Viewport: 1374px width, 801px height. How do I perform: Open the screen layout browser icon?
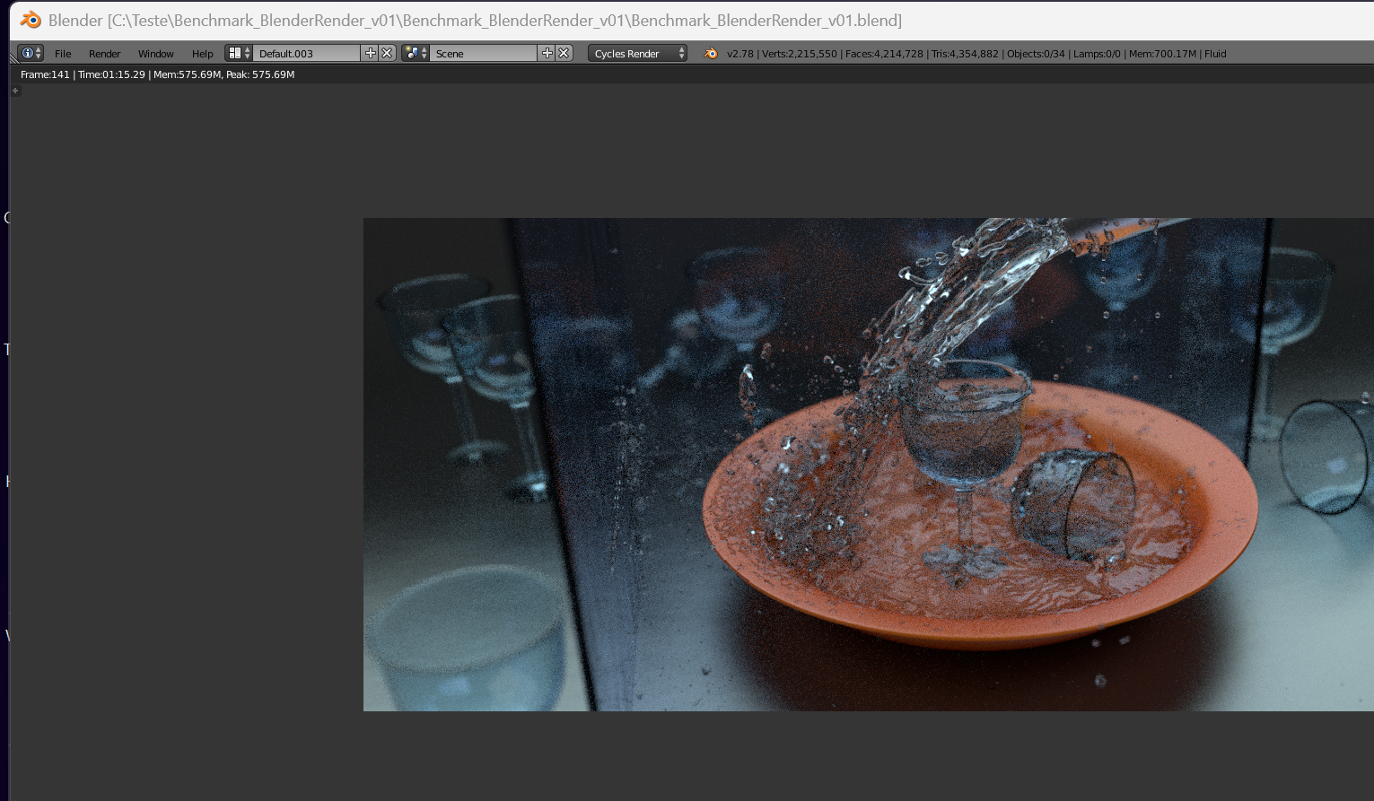[x=239, y=54]
